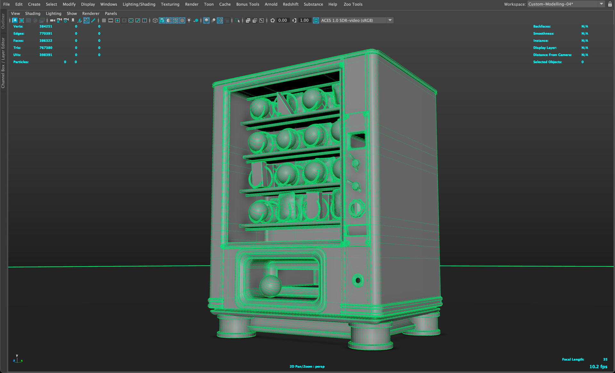Click the camera Bookmarks icon

pos(73,20)
